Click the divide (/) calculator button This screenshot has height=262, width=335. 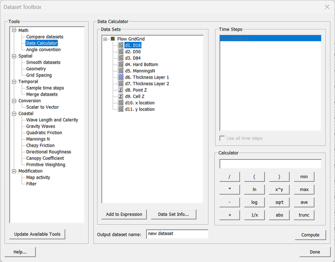[x=230, y=177]
